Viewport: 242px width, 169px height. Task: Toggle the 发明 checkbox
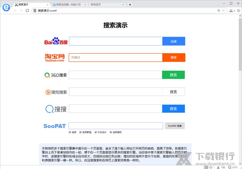(x=70, y=132)
